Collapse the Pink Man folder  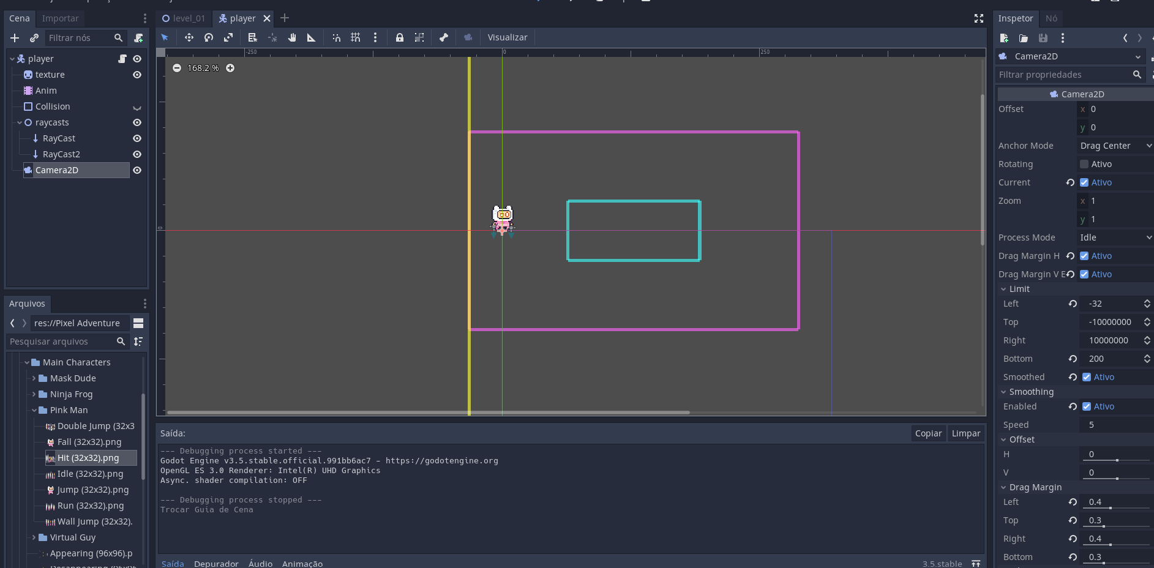click(x=35, y=410)
